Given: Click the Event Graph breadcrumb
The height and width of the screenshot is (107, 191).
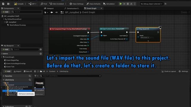Looking at the screenshot, I should [x=89, y=12].
